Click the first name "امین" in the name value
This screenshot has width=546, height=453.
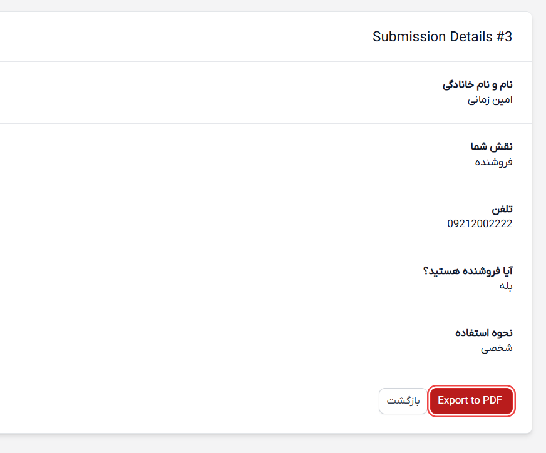click(x=502, y=99)
